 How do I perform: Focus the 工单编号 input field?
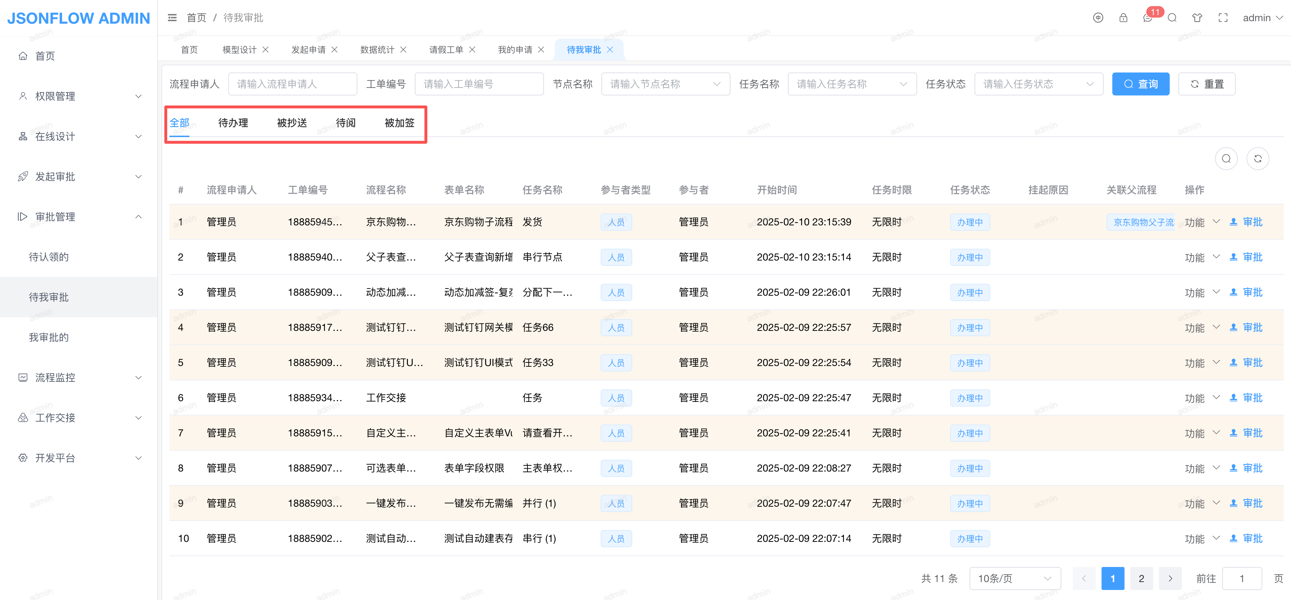[x=479, y=84]
